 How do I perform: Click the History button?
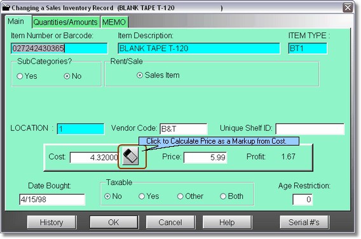coord(51,222)
